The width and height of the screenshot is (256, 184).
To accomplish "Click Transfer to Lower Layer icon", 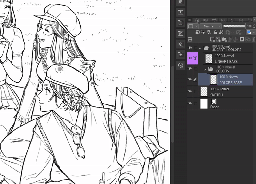I will [230, 39].
